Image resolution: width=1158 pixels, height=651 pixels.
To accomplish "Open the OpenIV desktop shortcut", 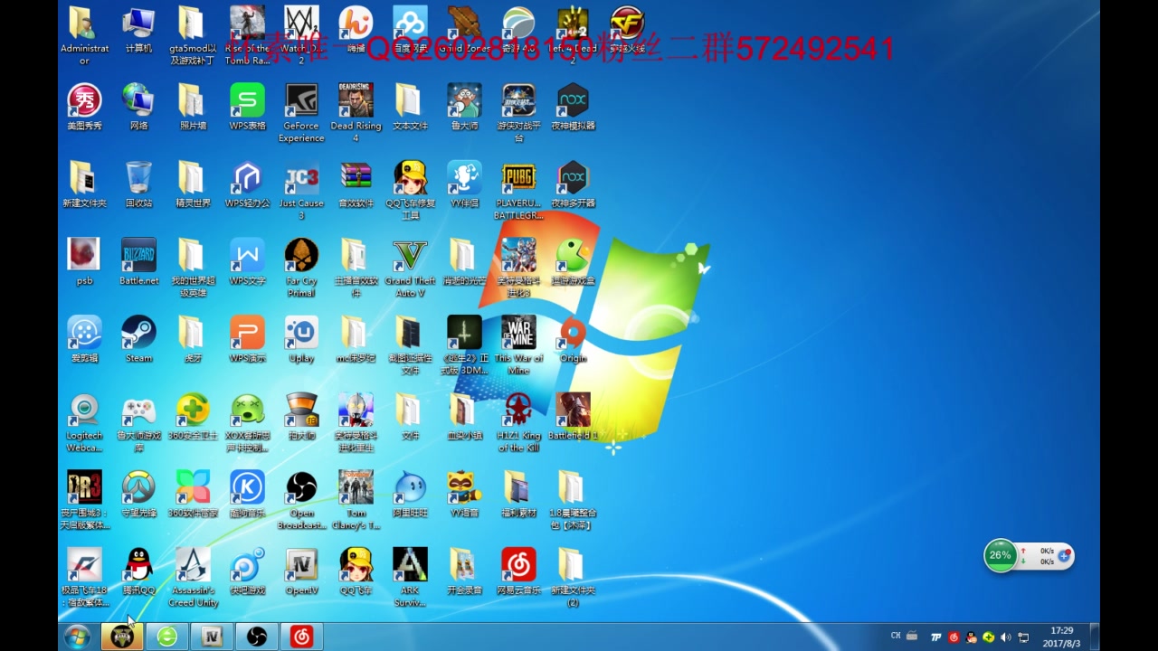I will (301, 571).
